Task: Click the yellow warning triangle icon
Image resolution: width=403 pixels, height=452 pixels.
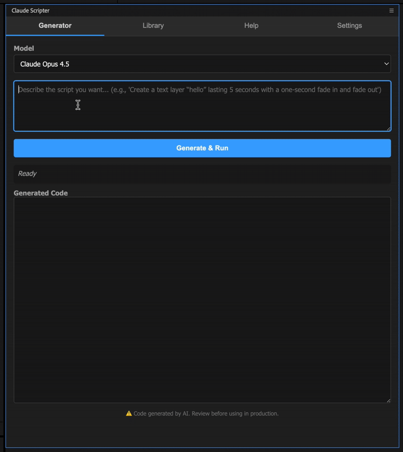Action: coord(129,413)
